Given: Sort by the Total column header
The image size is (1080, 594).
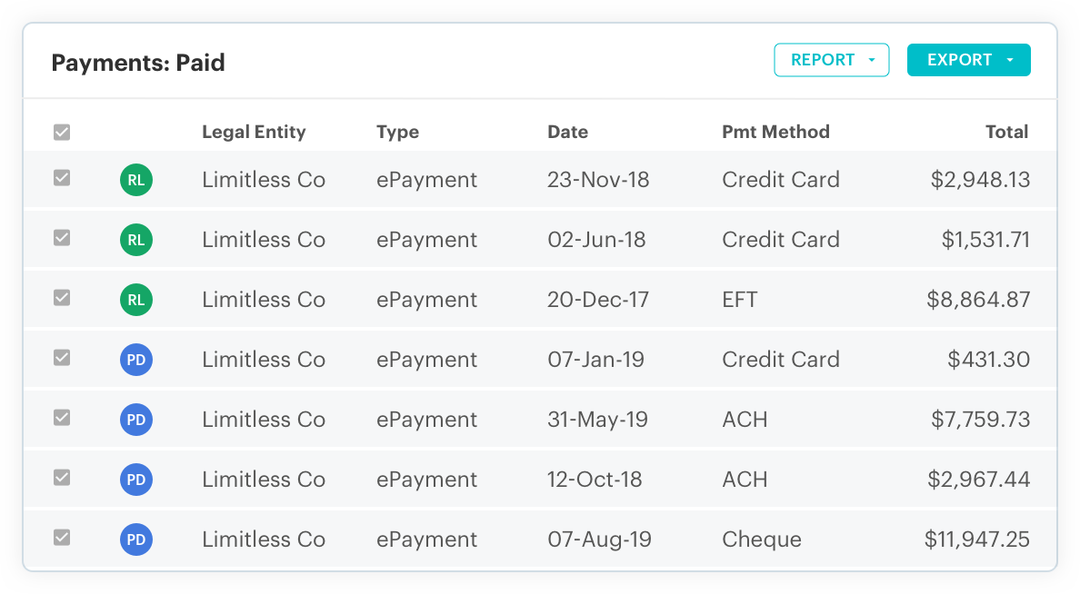Looking at the screenshot, I should [x=1007, y=132].
